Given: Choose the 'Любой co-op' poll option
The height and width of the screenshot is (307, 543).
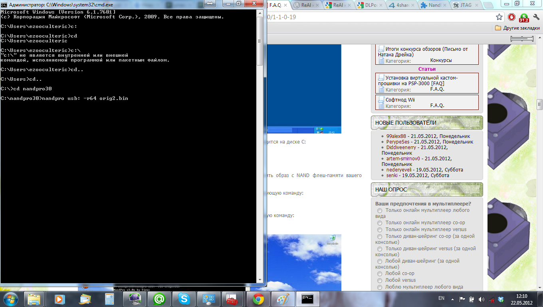Looking at the screenshot, I should (380, 274).
